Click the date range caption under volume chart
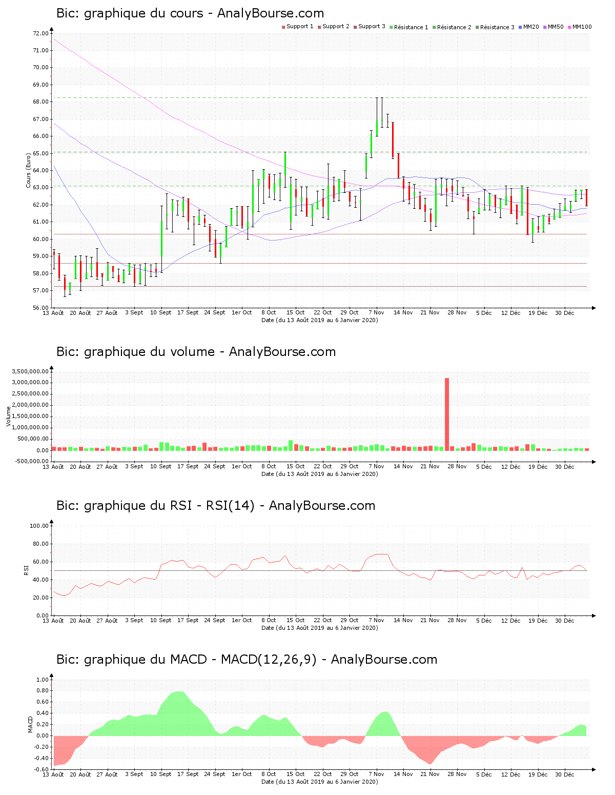615x795 pixels. point(320,474)
